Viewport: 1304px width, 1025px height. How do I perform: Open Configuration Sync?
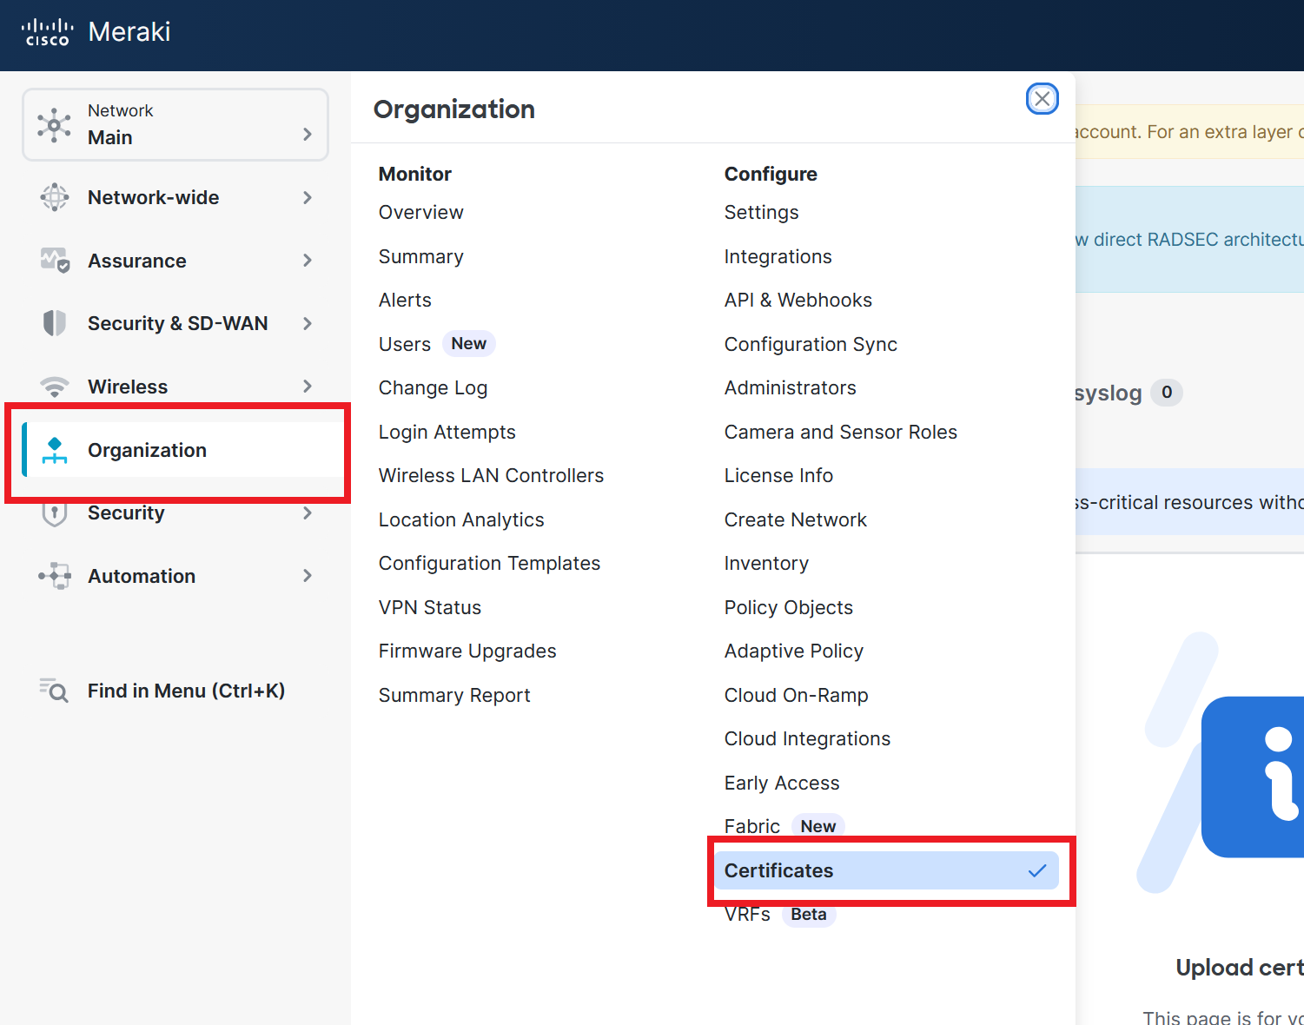pyautogui.click(x=811, y=344)
